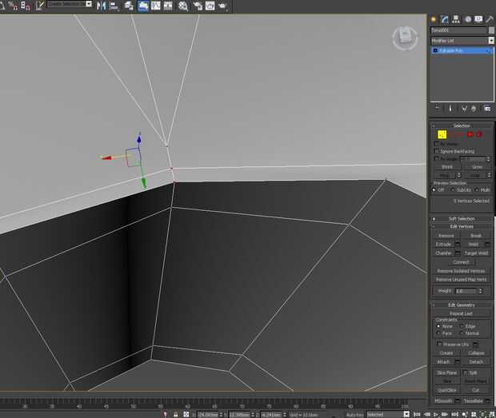
Task: Enable the By Angle checkbox
Action: pos(437,158)
